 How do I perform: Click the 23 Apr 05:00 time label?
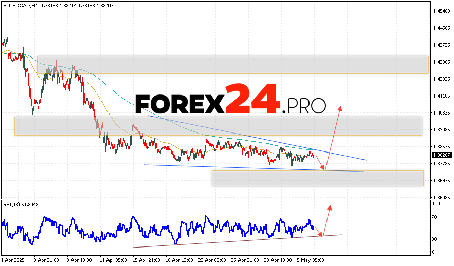click(212, 260)
